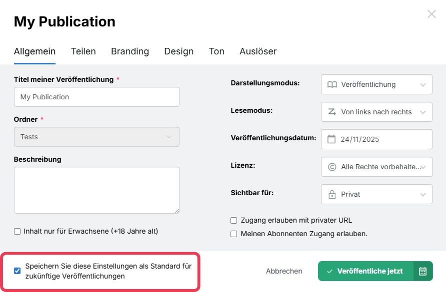Click the Lesemodus label text
Image resolution: width=446 pixels, height=292 pixels.
251,110
